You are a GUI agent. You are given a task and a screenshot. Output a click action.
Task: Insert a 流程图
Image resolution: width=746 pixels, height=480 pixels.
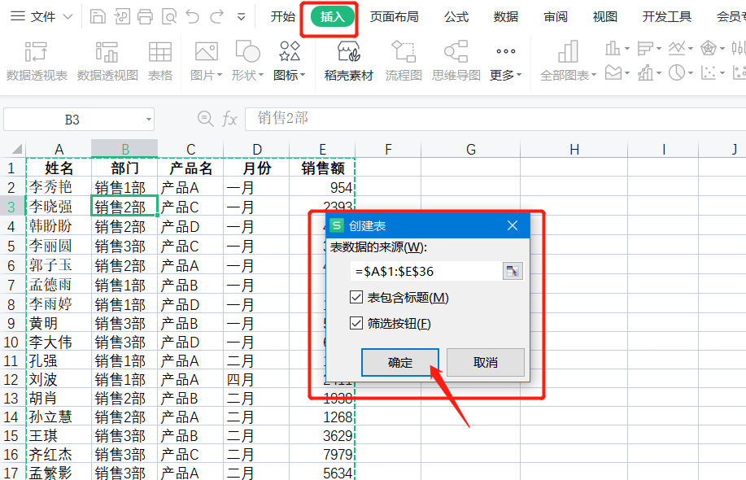(x=404, y=61)
